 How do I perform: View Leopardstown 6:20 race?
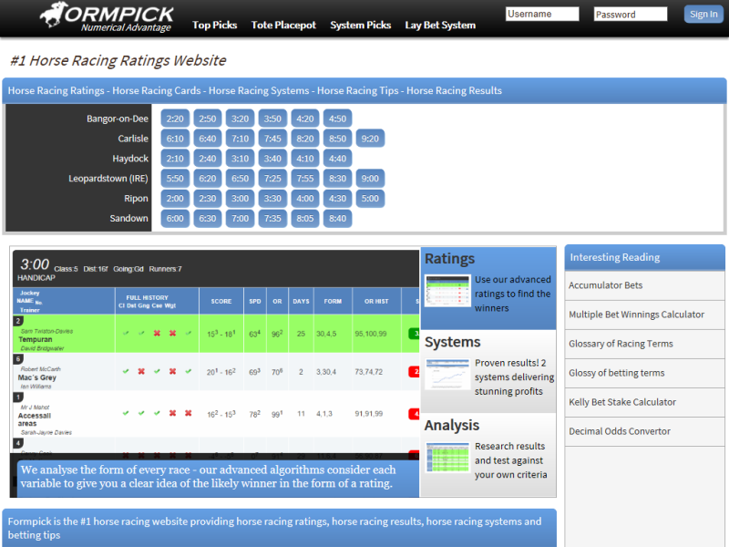(208, 179)
